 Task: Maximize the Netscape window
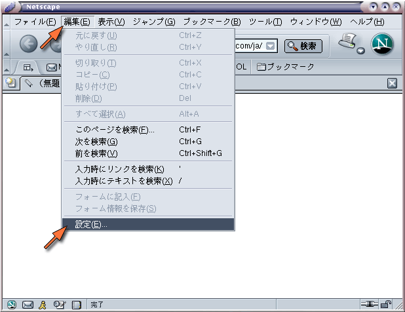pyautogui.click(x=385, y=7)
